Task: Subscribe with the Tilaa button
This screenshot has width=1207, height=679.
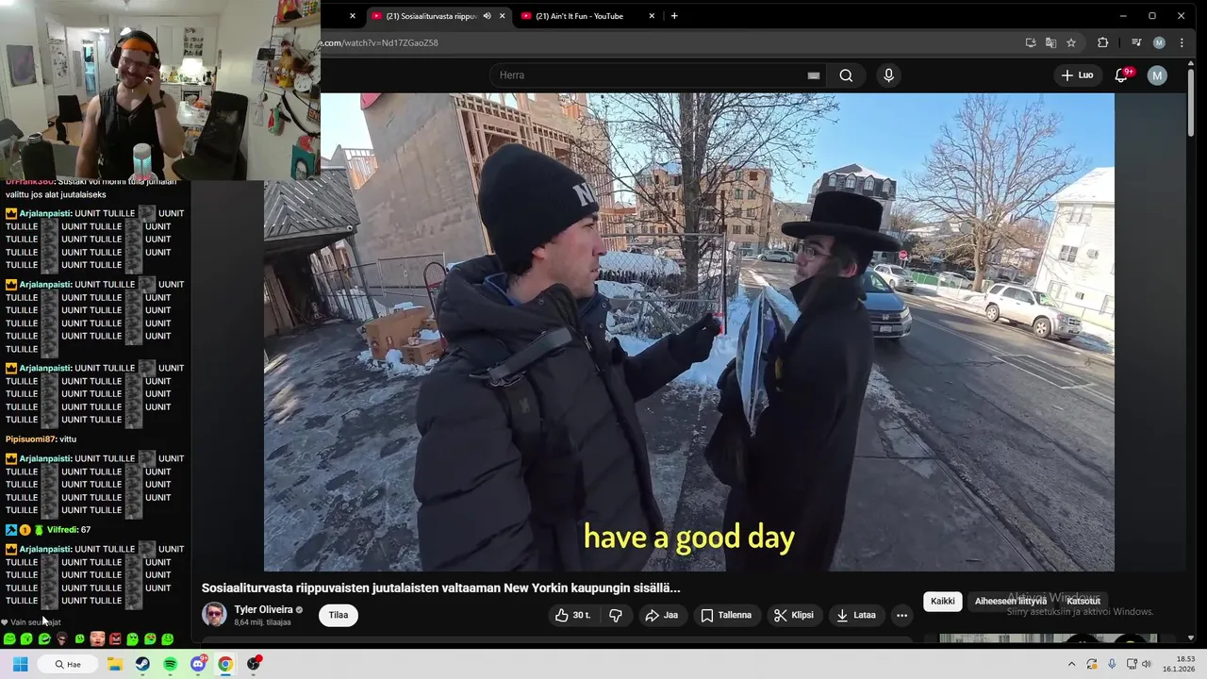Action: pos(339,615)
